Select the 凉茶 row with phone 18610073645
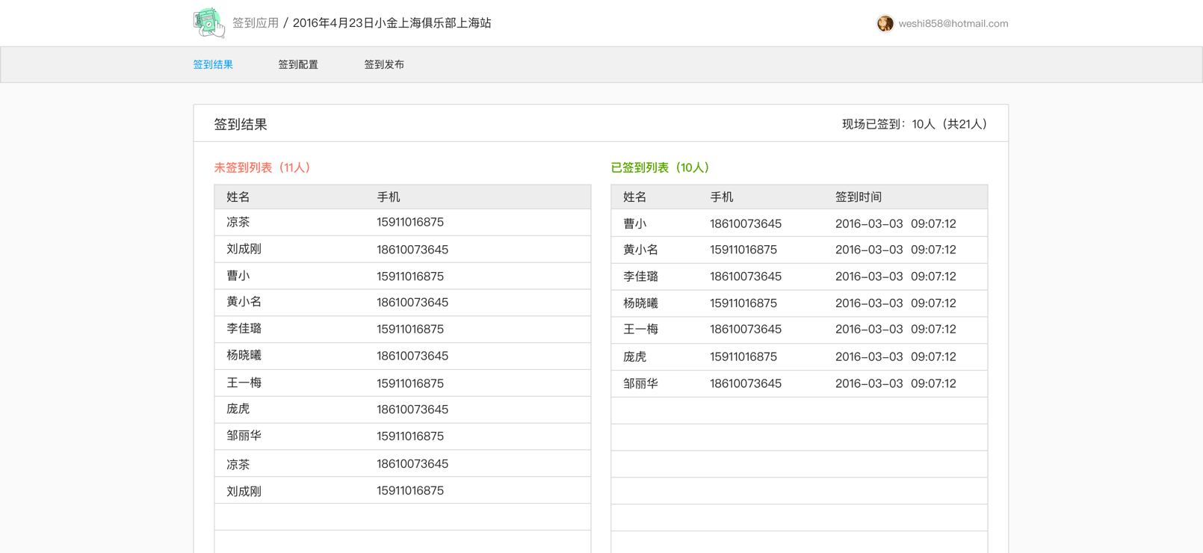The image size is (1203, 553). (402, 464)
